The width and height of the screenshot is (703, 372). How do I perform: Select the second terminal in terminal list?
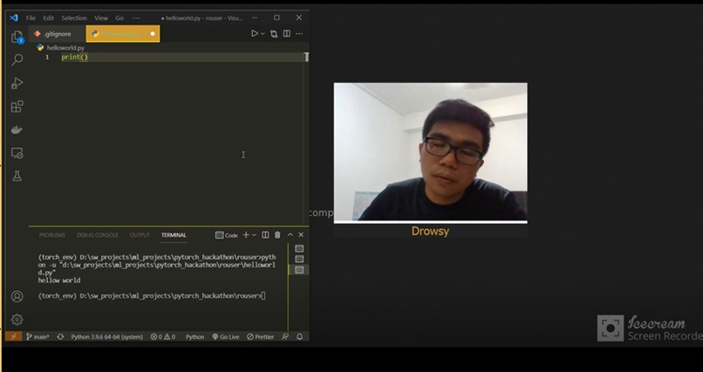(x=299, y=260)
